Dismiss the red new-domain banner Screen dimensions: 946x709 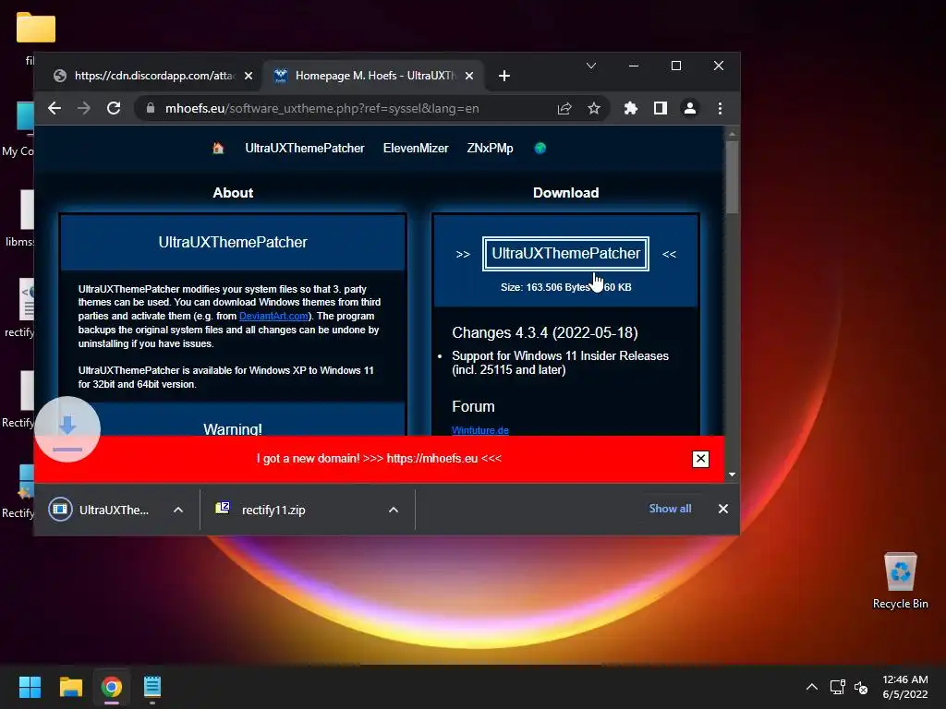click(700, 460)
